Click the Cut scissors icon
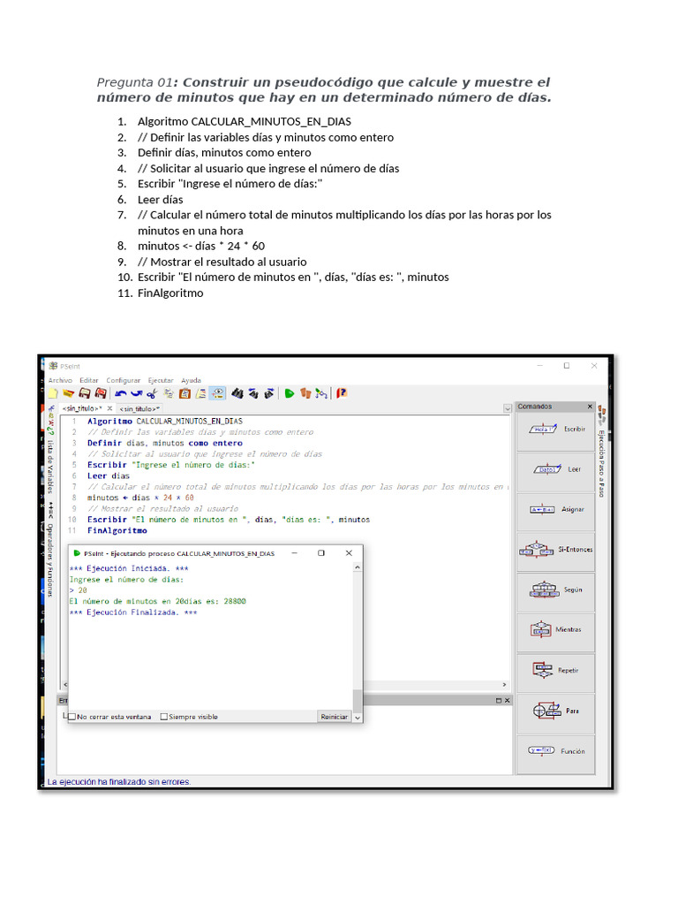 [152, 393]
